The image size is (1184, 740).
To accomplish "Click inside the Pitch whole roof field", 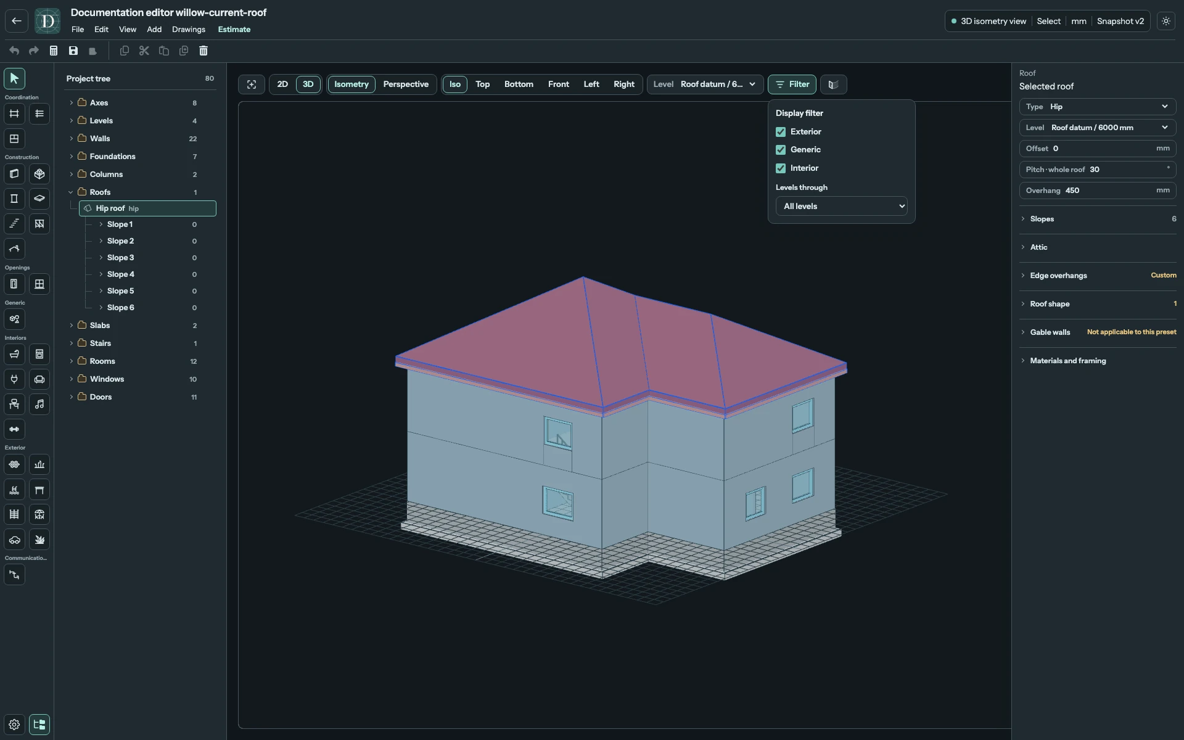I will [x=1097, y=170].
